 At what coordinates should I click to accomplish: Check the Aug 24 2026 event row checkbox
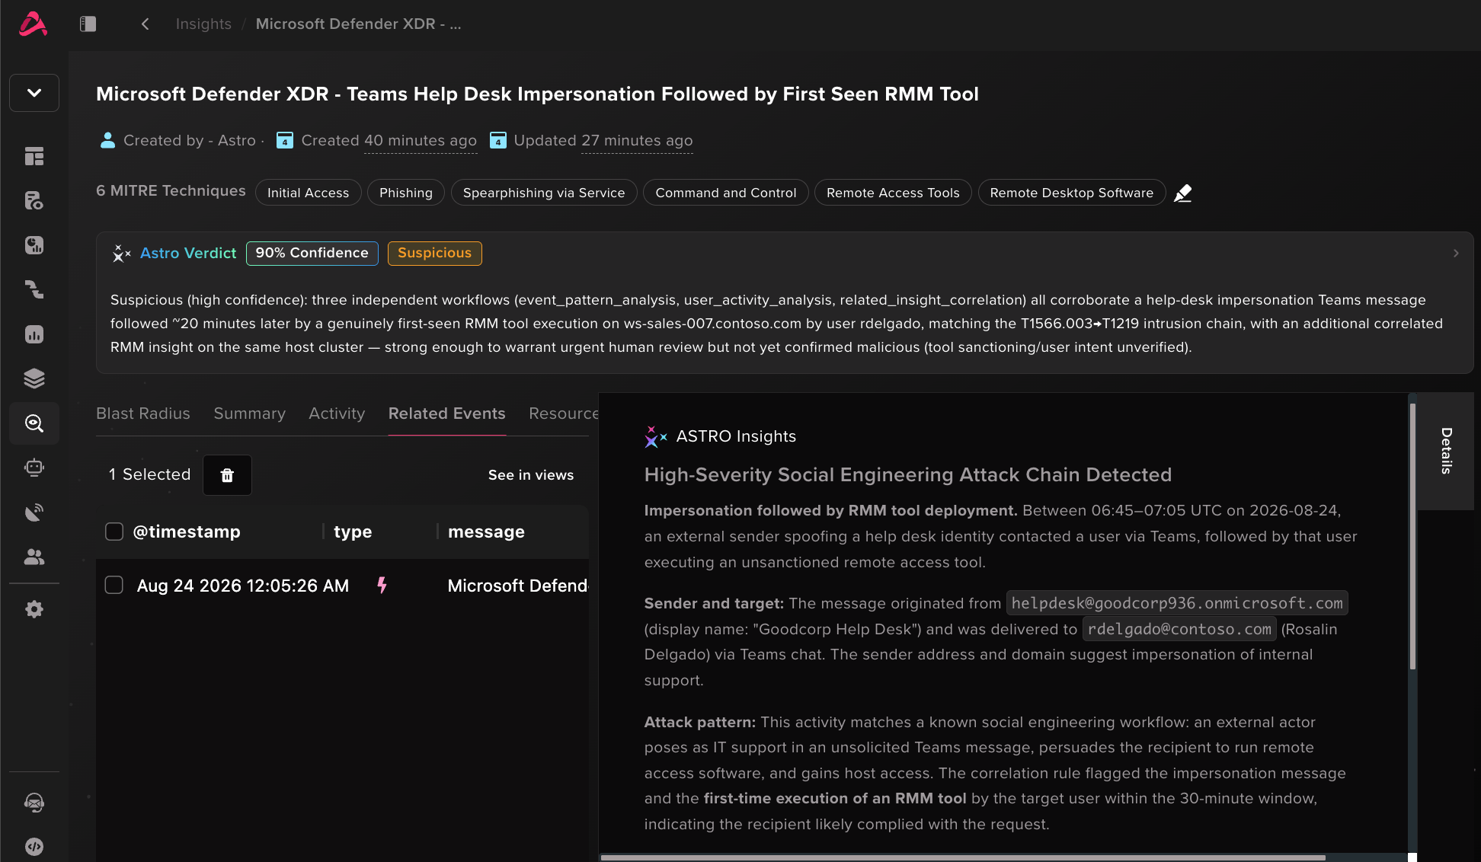click(x=114, y=585)
